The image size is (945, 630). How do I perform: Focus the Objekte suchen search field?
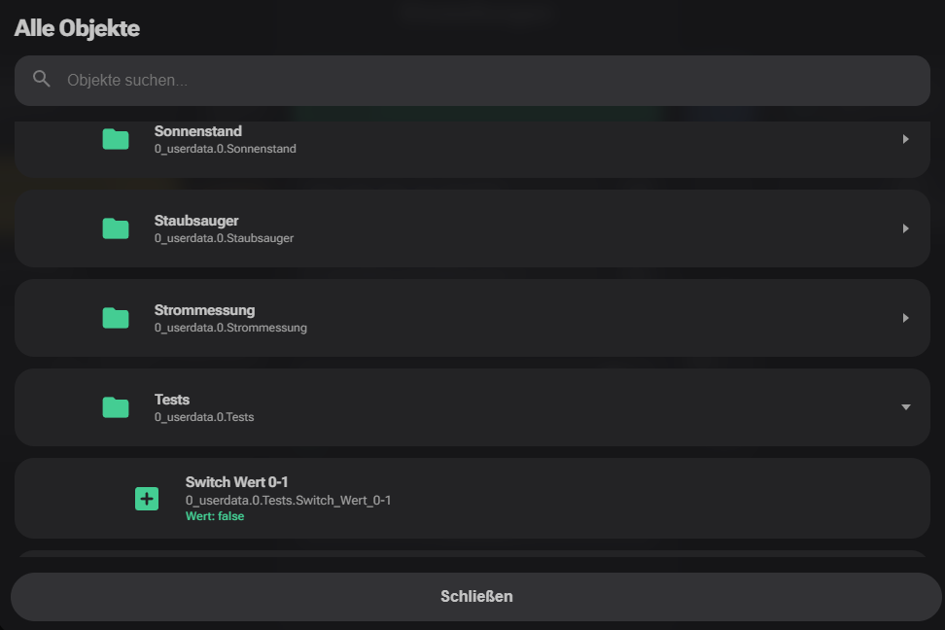pyautogui.click(x=486, y=80)
